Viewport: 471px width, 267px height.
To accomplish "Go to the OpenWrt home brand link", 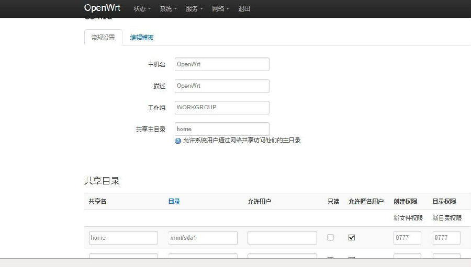I will [102, 8].
